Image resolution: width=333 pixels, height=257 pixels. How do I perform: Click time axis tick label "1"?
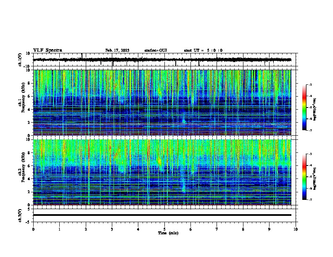tap(59, 229)
